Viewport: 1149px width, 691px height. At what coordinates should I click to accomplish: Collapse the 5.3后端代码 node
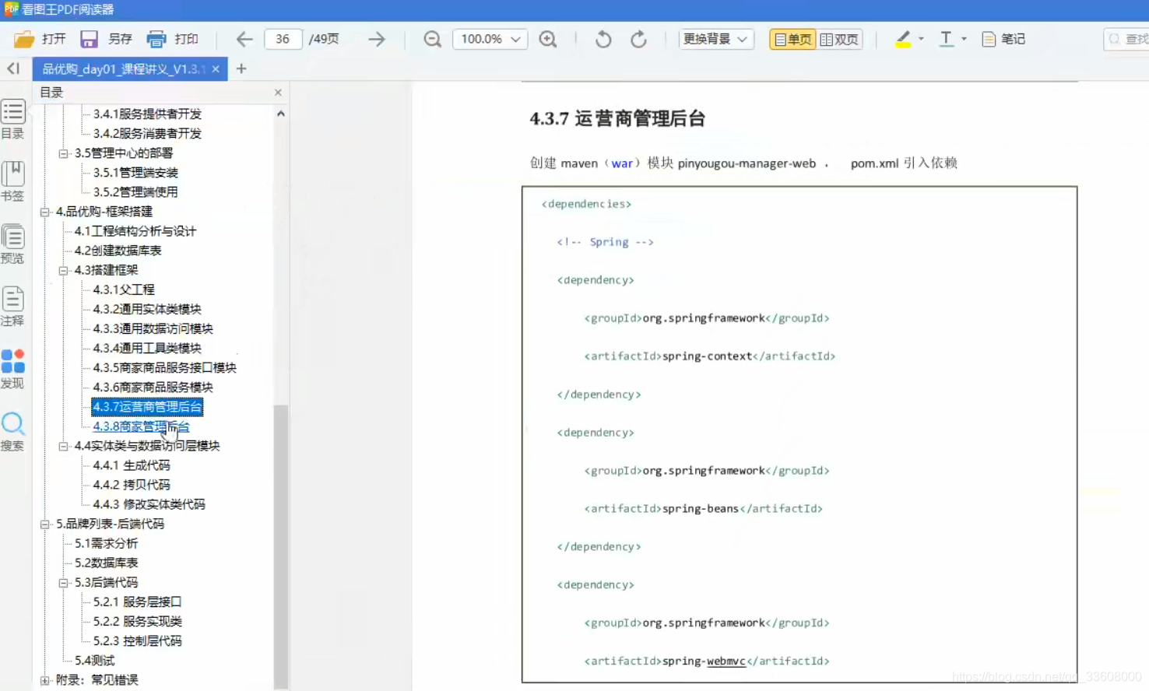click(64, 583)
